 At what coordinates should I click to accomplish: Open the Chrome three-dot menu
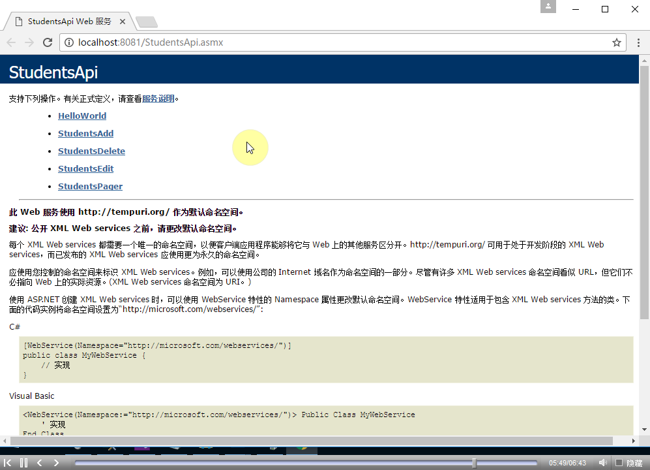point(638,42)
